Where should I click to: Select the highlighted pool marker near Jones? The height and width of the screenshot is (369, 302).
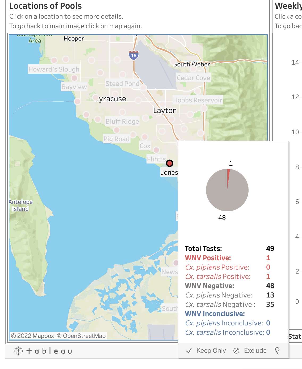[170, 163]
